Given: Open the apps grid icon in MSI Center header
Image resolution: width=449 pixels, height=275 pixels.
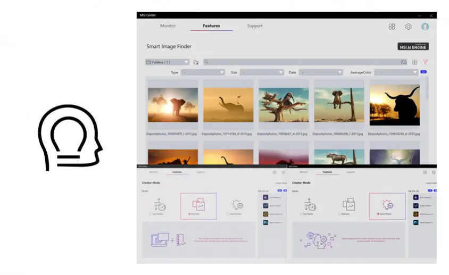Looking at the screenshot, I should coord(392,27).
